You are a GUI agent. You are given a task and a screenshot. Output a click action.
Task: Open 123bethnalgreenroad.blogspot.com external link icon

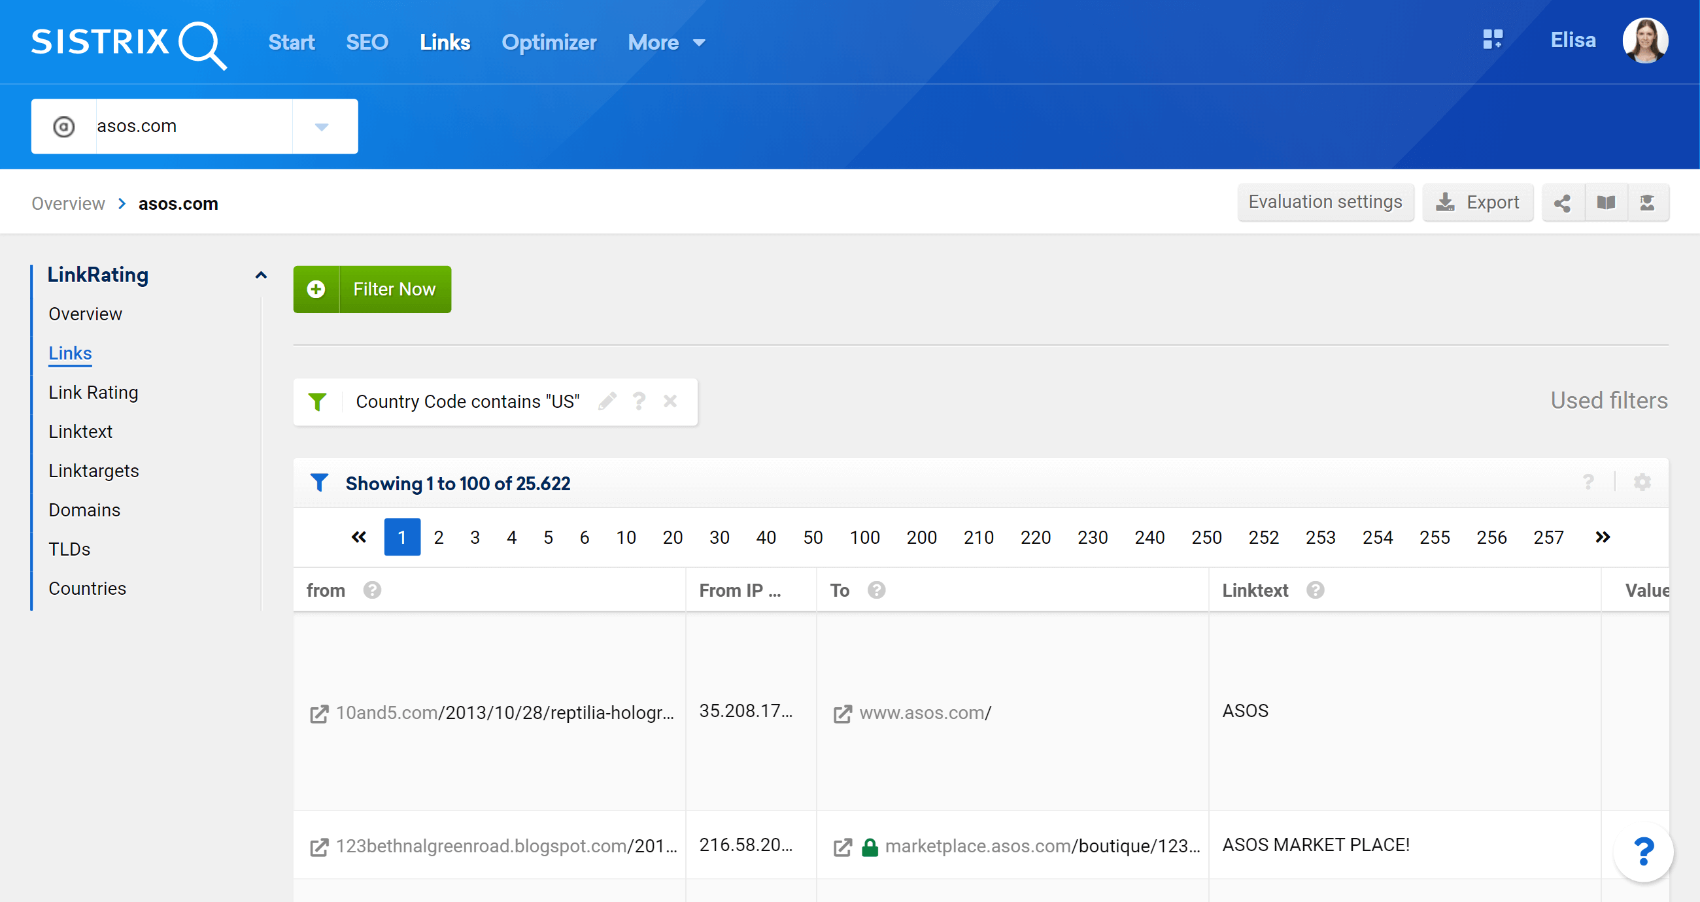[x=319, y=847]
